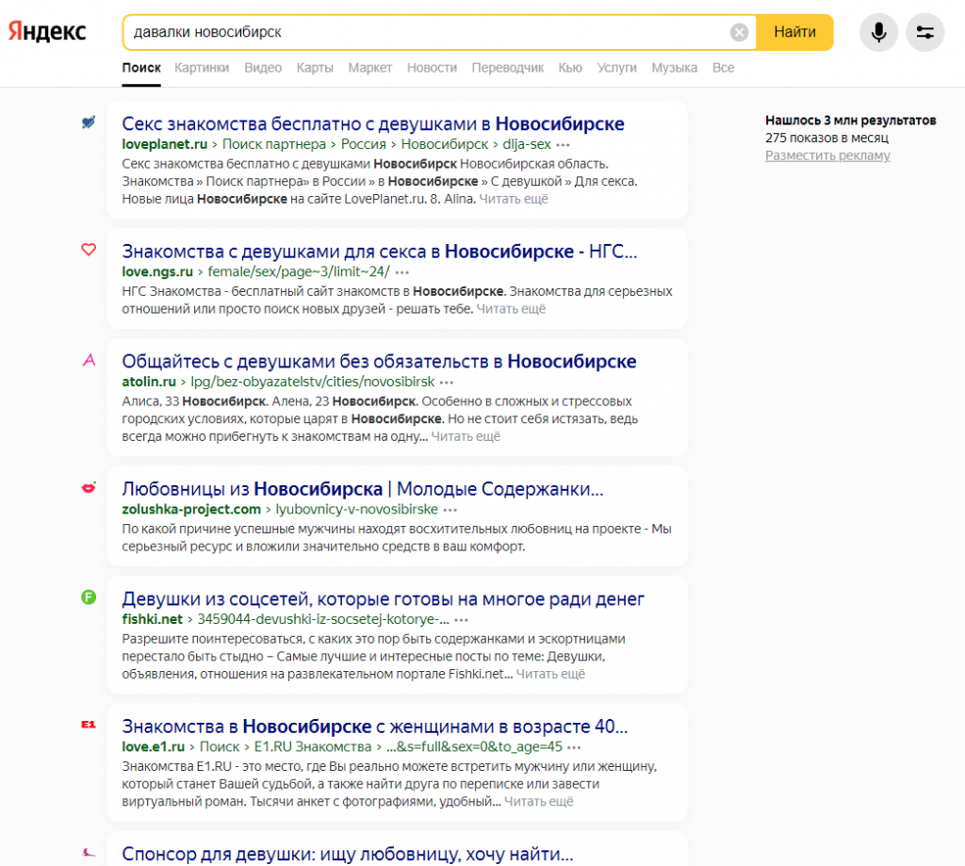Click the love.ngs.ru heart favicon
This screenshot has width=965, height=866.
pyautogui.click(x=89, y=250)
